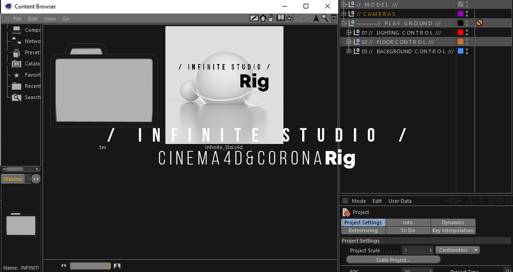Image resolution: width=513 pixels, height=272 pixels.
Task: Select Catalog in the browser sidebar
Action: [26, 64]
